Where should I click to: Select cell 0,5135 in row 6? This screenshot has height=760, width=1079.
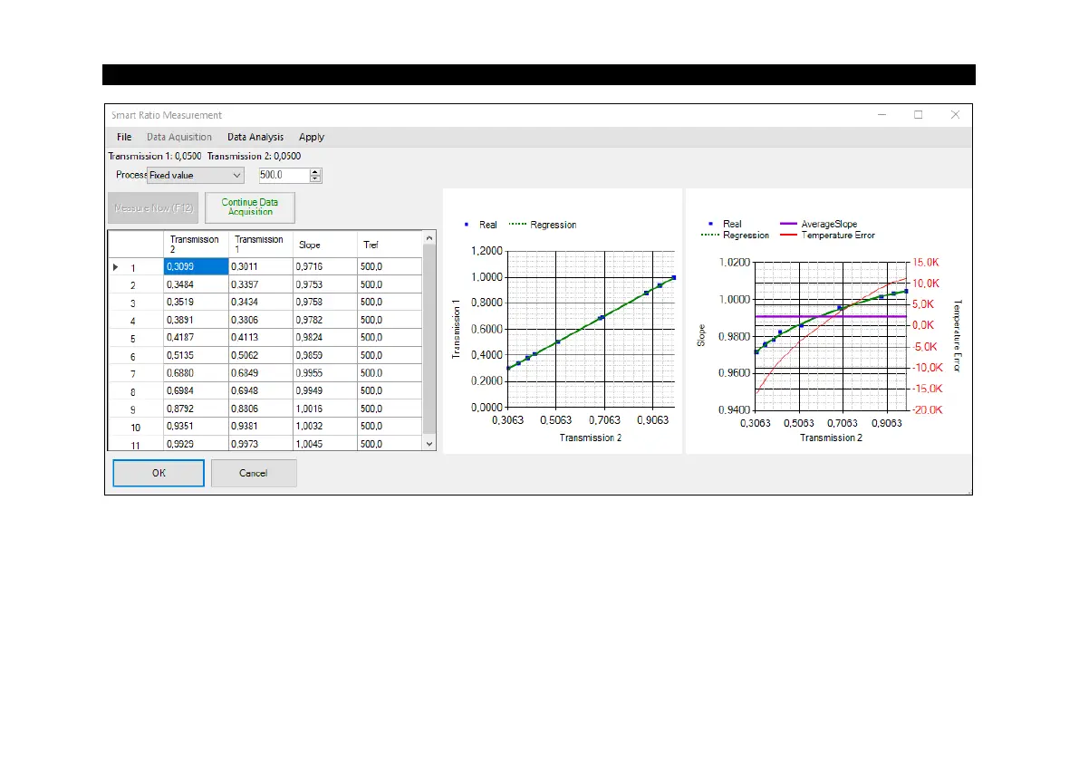(x=196, y=356)
